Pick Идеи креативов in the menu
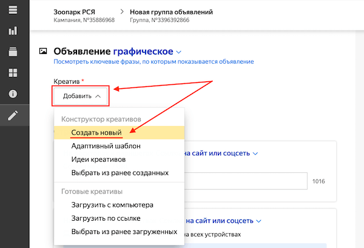This screenshot has width=364, height=248. 98,159
